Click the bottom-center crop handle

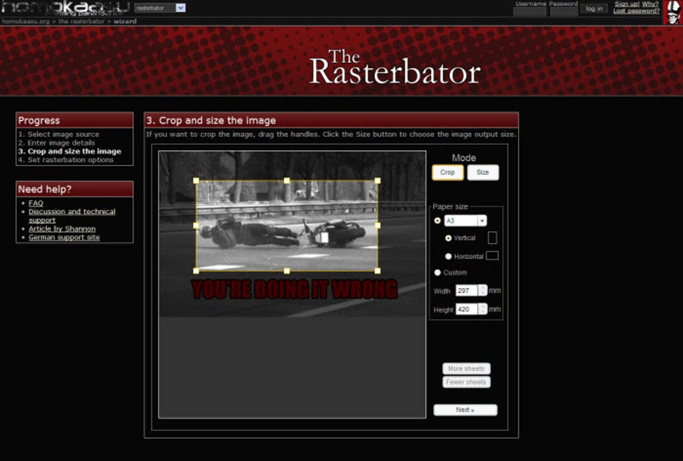(x=287, y=271)
